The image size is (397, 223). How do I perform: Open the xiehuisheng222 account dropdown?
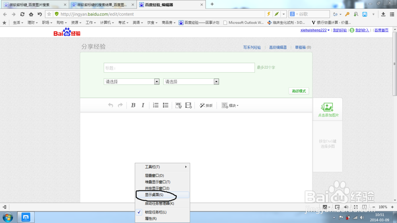click(x=315, y=30)
